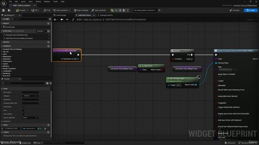Open the debug object selector dropdown

(145, 10)
